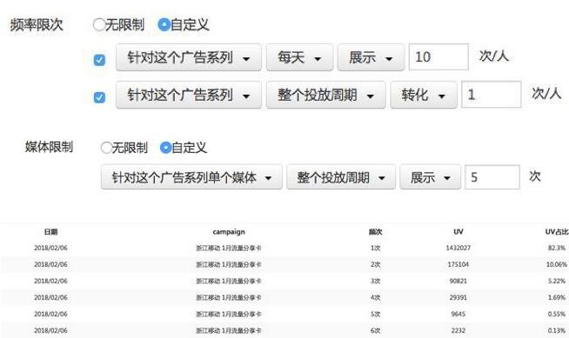Screen dimensions: 569x338
Task: Click the UV column header
Action: [x=459, y=231]
